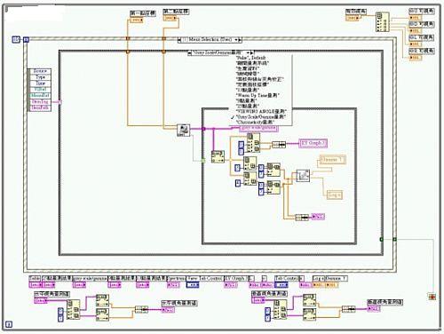The width and height of the screenshot is (444, 334).
Task: Click the build array node feeding XY Graph 3
Action: pyautogui.click(x=279, y=145)
